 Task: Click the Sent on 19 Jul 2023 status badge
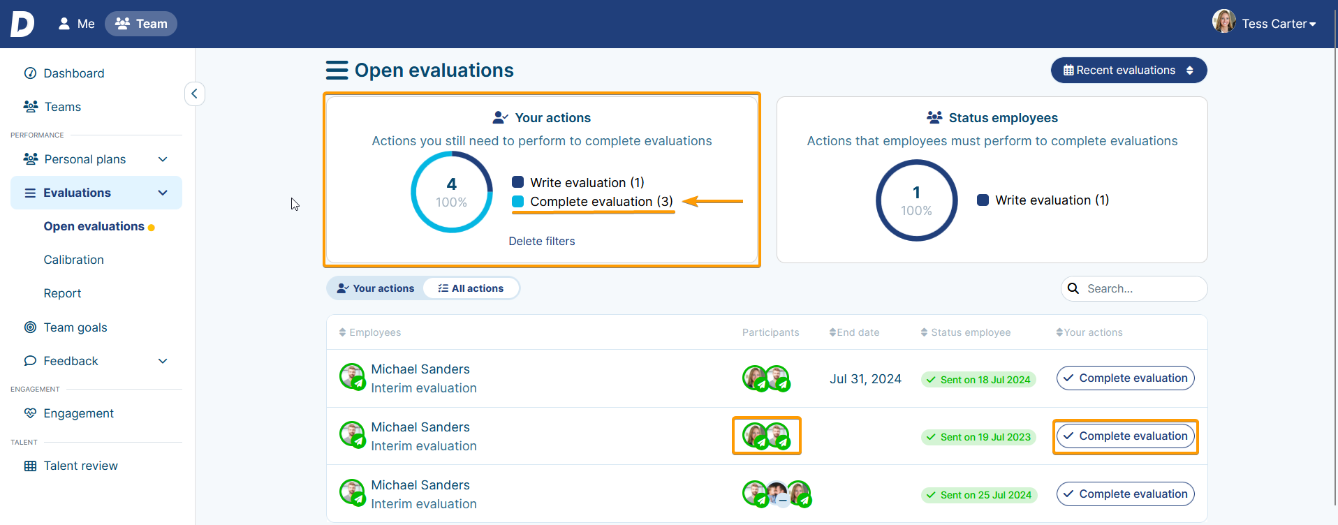tap(978, 437)
